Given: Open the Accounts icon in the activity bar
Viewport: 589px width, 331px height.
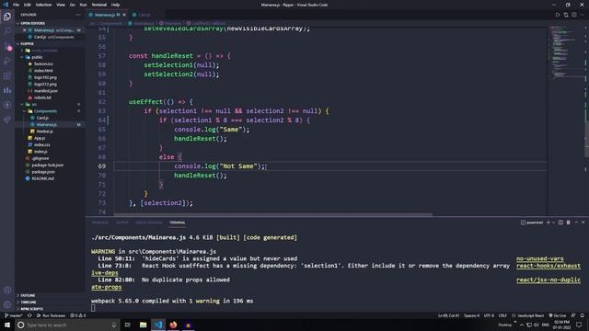Looking at the screenshot, I should (x=7, y=291).
